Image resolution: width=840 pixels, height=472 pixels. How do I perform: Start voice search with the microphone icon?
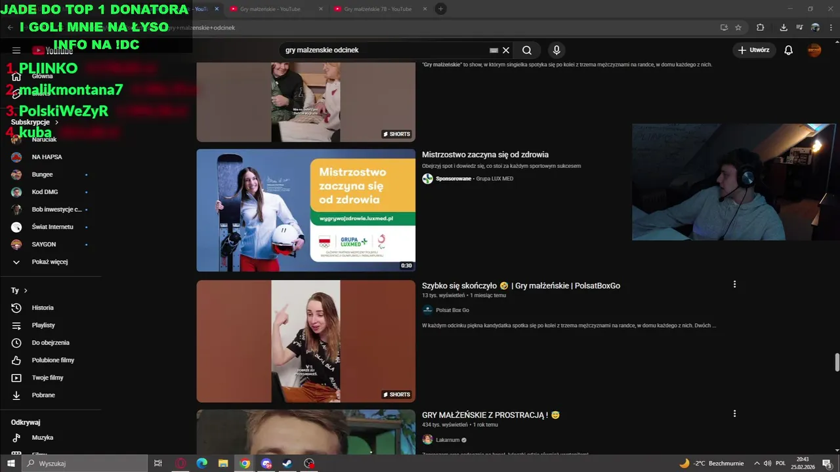556,50
